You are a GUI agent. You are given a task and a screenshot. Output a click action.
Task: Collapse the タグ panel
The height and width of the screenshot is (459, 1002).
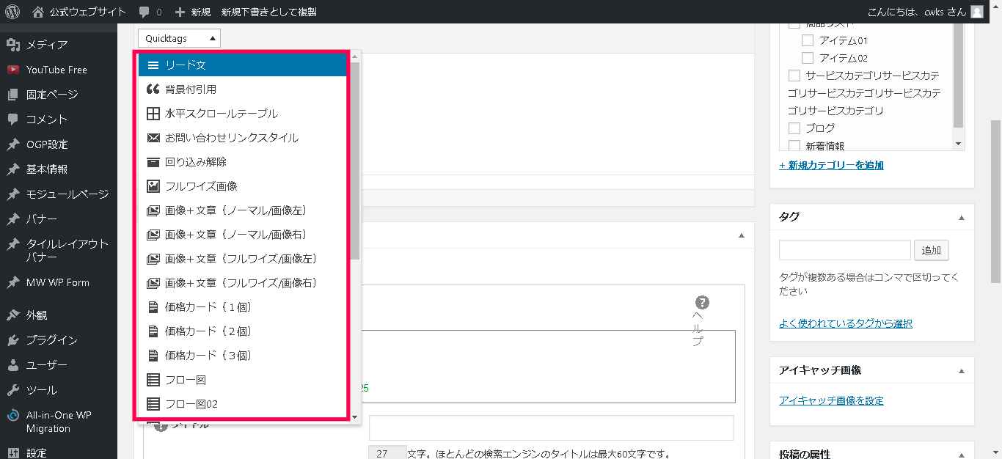pyautogui.click(x=962, y=218)
